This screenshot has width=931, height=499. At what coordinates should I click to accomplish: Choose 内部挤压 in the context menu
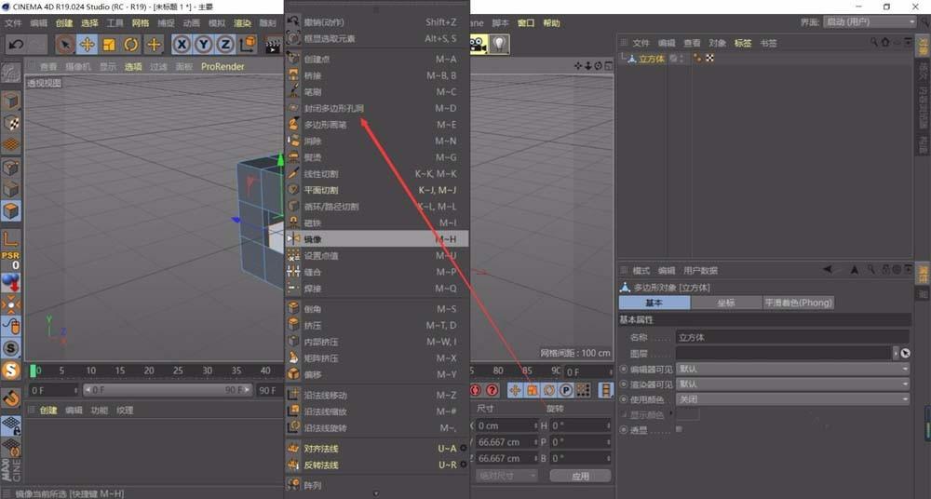pos(377,343)
